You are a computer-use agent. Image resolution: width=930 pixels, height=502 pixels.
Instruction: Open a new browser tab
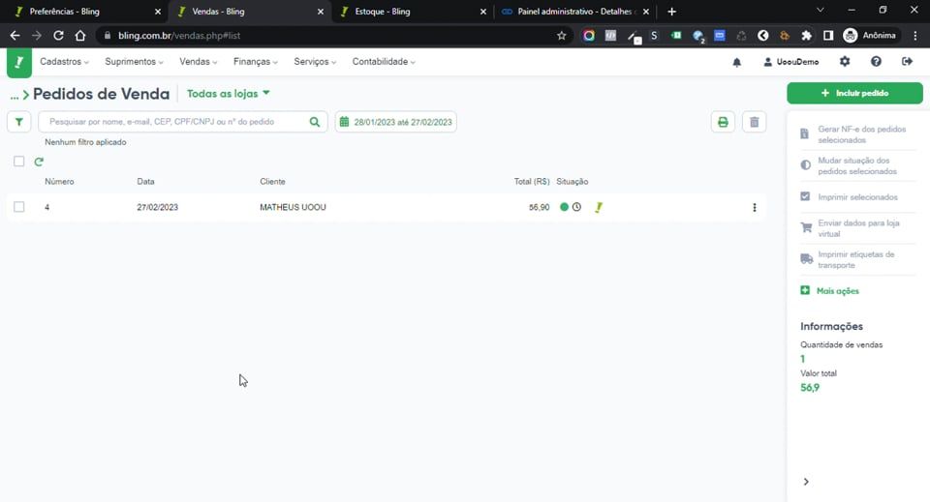tap(671, 12)
